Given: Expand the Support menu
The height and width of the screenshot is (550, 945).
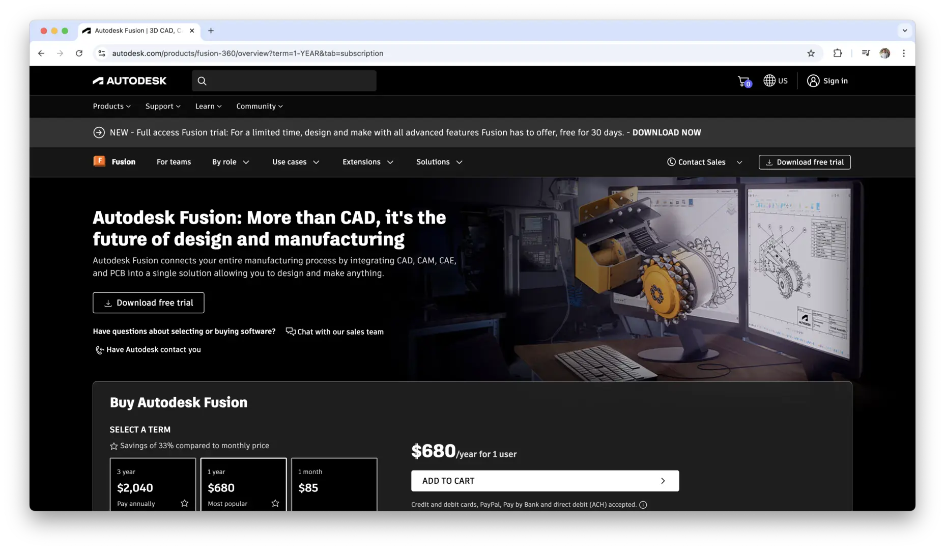Looking at the screenshot, I should 163,106.
